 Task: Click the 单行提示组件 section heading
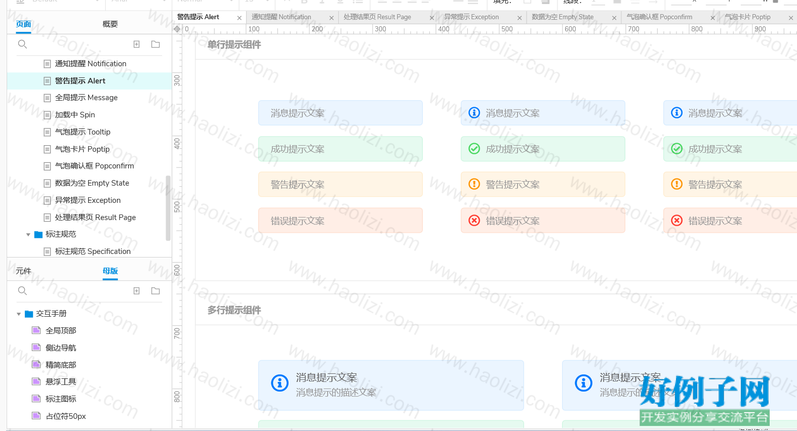(x=234, y=45)
